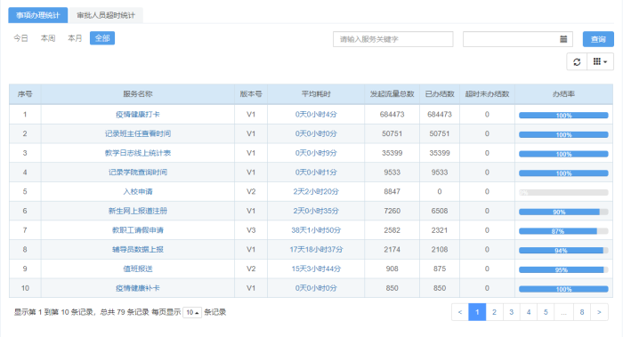Click the pagination ellipsis button
The image size is (623, 337).
coord(563,312)
